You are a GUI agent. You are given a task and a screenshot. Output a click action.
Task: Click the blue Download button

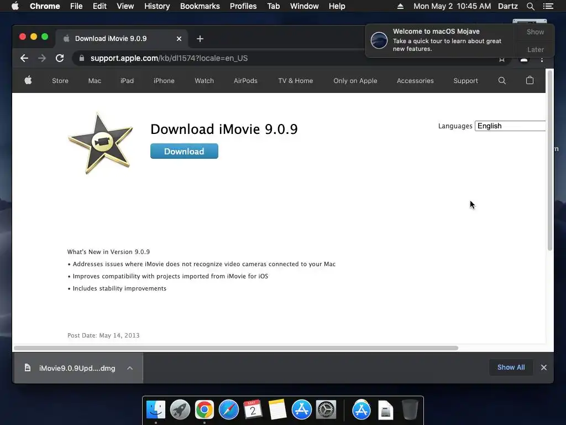pos(184,151)
